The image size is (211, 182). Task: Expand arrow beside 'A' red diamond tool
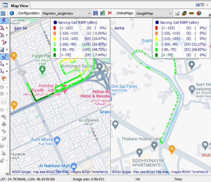(x=7, y=64)
